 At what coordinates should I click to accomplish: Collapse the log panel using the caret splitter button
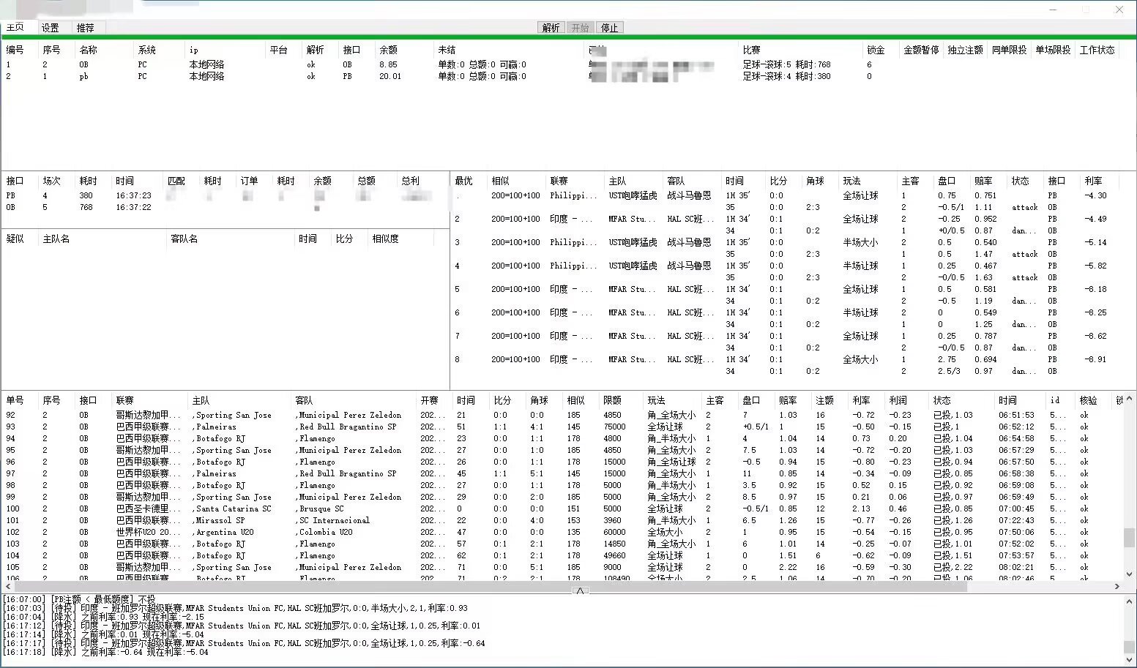click(x=580, y=590)
